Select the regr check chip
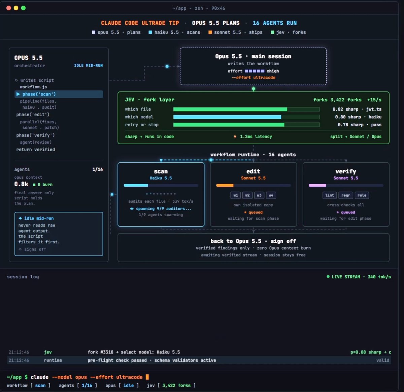The width and height of the screenshot is (404, 392). tap(346, 195)
